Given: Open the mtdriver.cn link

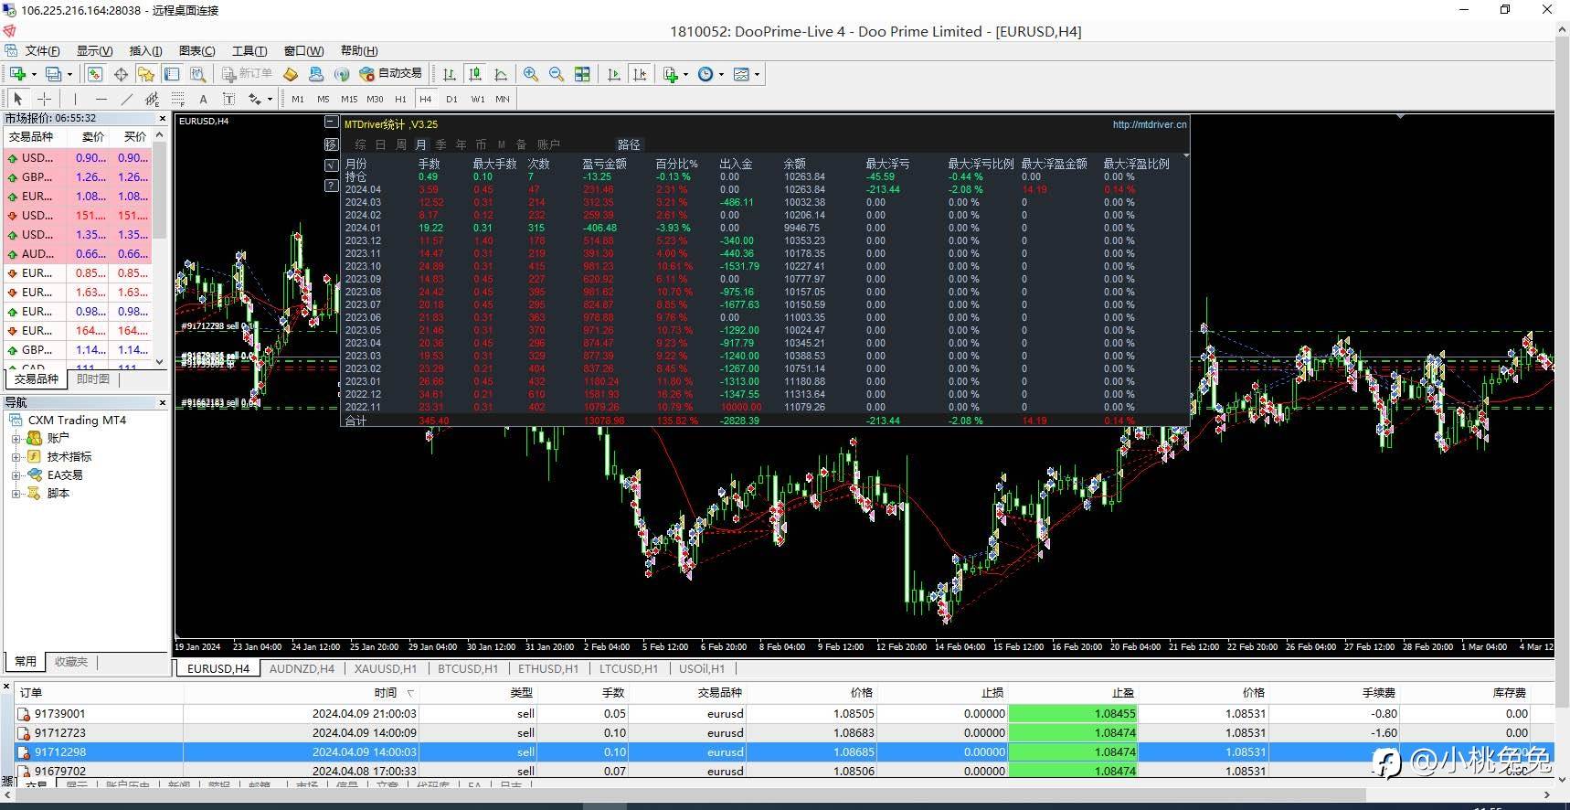Looking at the screenshot, I should point(1149,124).
